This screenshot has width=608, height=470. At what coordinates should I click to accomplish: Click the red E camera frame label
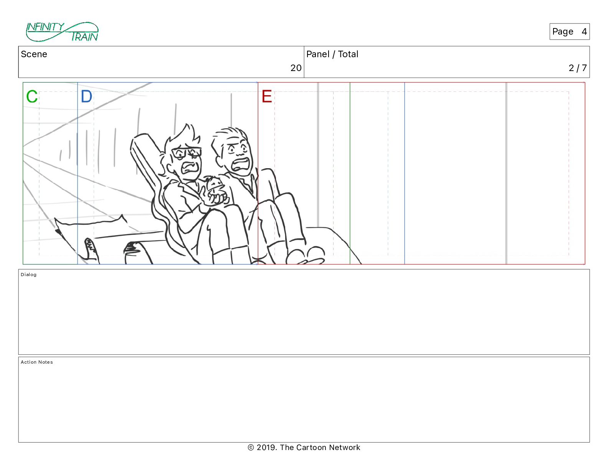[267, 97]
